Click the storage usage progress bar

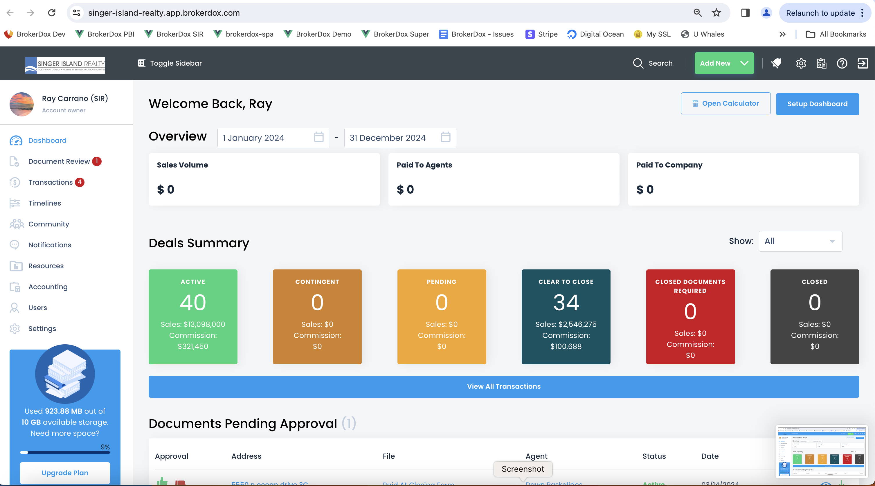click(x=64, y=452)
